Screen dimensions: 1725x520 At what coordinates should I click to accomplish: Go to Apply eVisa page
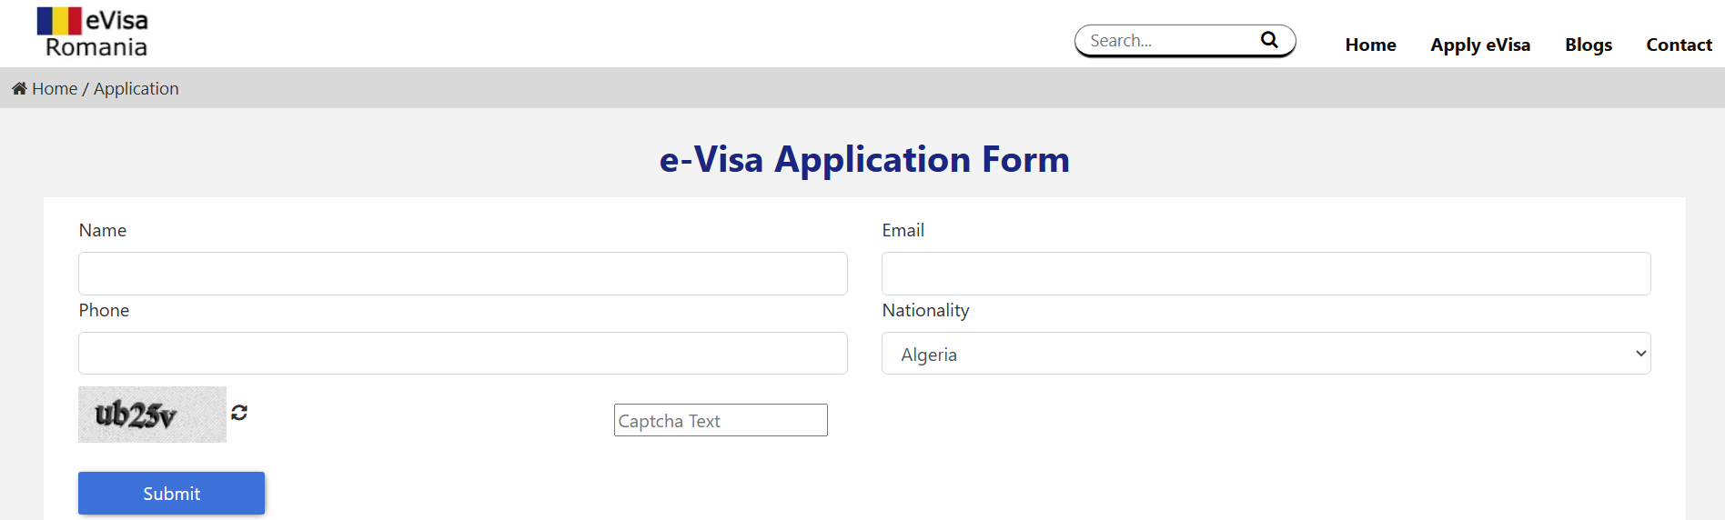tap(1479, 45)
